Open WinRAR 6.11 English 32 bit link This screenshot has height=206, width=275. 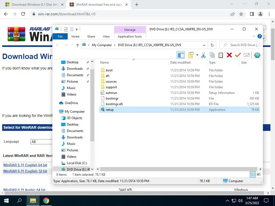coord(25,171)
